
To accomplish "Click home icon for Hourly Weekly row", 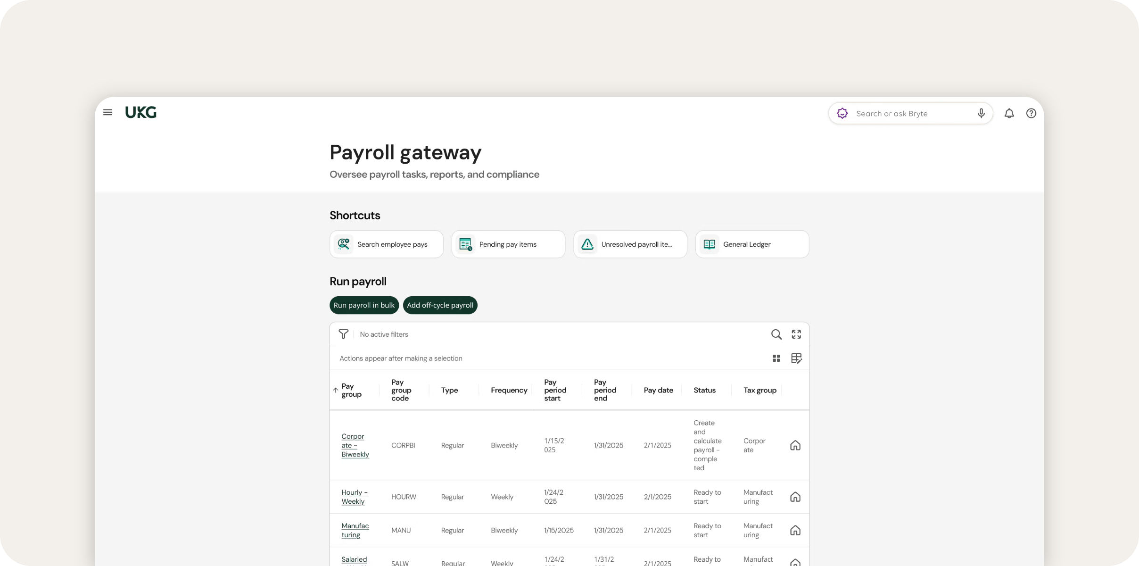I will coord(795,497).
